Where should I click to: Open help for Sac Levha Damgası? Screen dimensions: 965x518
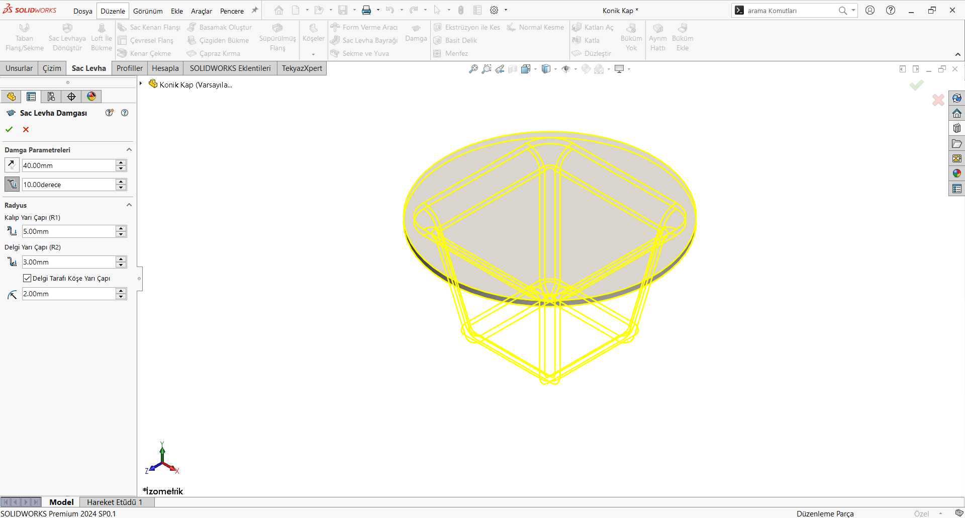tap(125, 113)
